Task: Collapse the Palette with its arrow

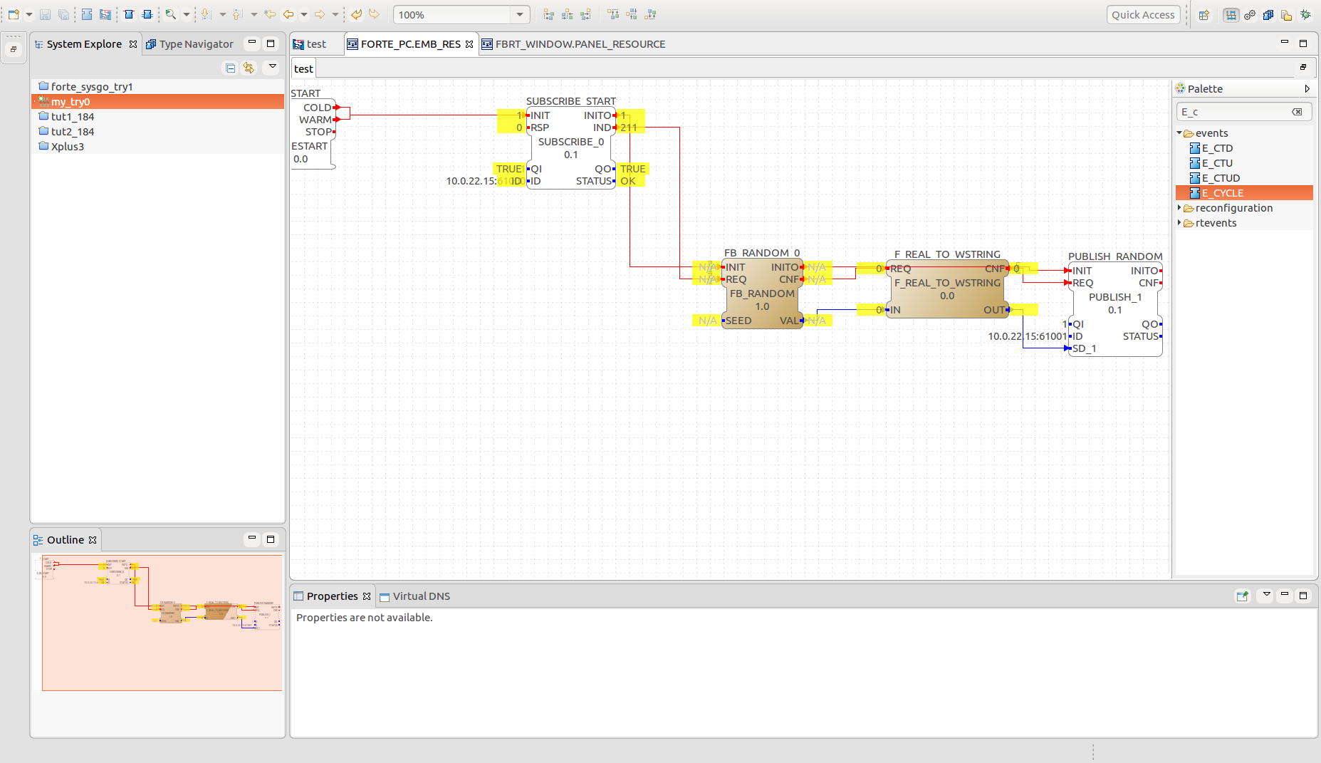Action: [x=1307, y=89]
